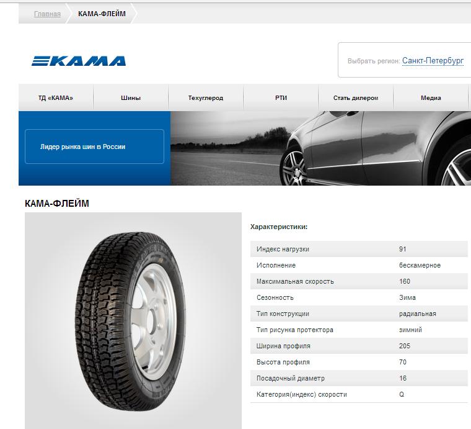
Task: Click the value радиальная
Action: pyautogui.click(x=418, y=314)
